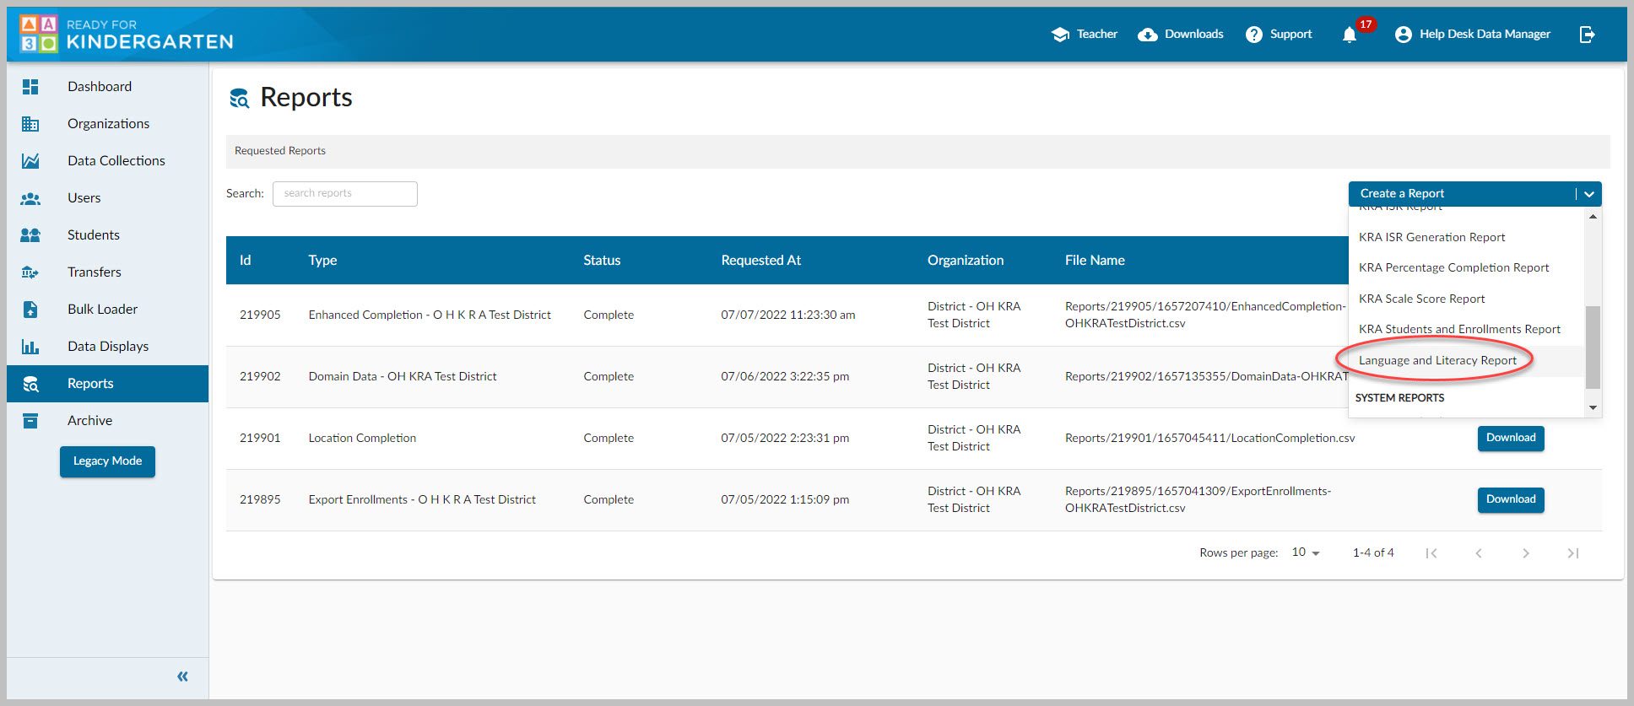Open the Dashboard menu item
Screen dimensions: 1634x706
coord(108,86)
